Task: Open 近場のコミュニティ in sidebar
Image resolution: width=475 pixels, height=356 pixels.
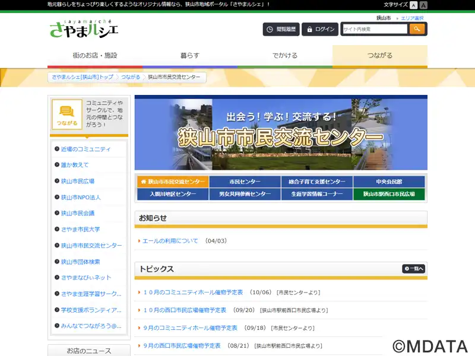Action: point(85,149)
